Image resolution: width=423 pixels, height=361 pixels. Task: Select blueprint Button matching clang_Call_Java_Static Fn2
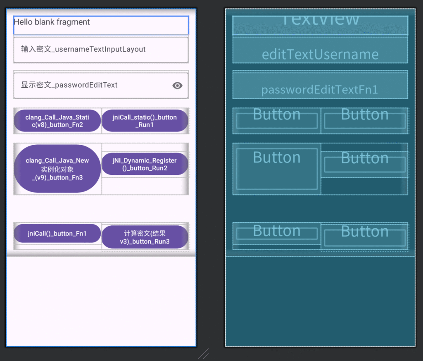pos(277,121)
